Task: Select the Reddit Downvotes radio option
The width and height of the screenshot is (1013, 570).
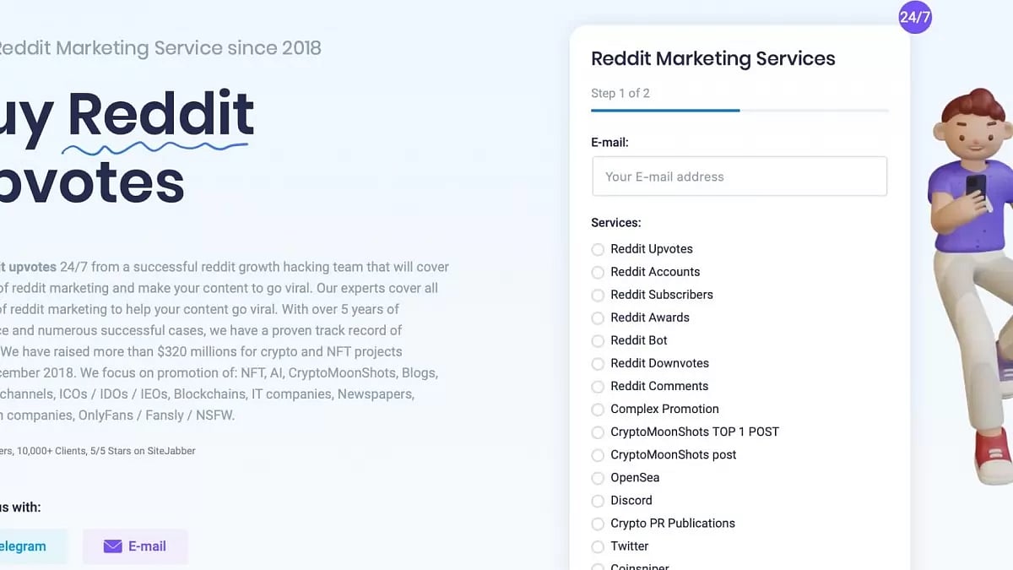Action: tap(598, 363)
